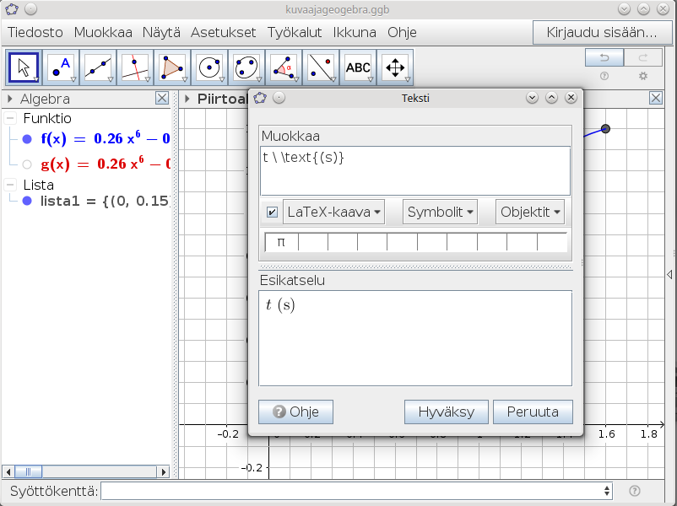Uncheck the LaTeX-kaava checkbox

click(272, 213)
